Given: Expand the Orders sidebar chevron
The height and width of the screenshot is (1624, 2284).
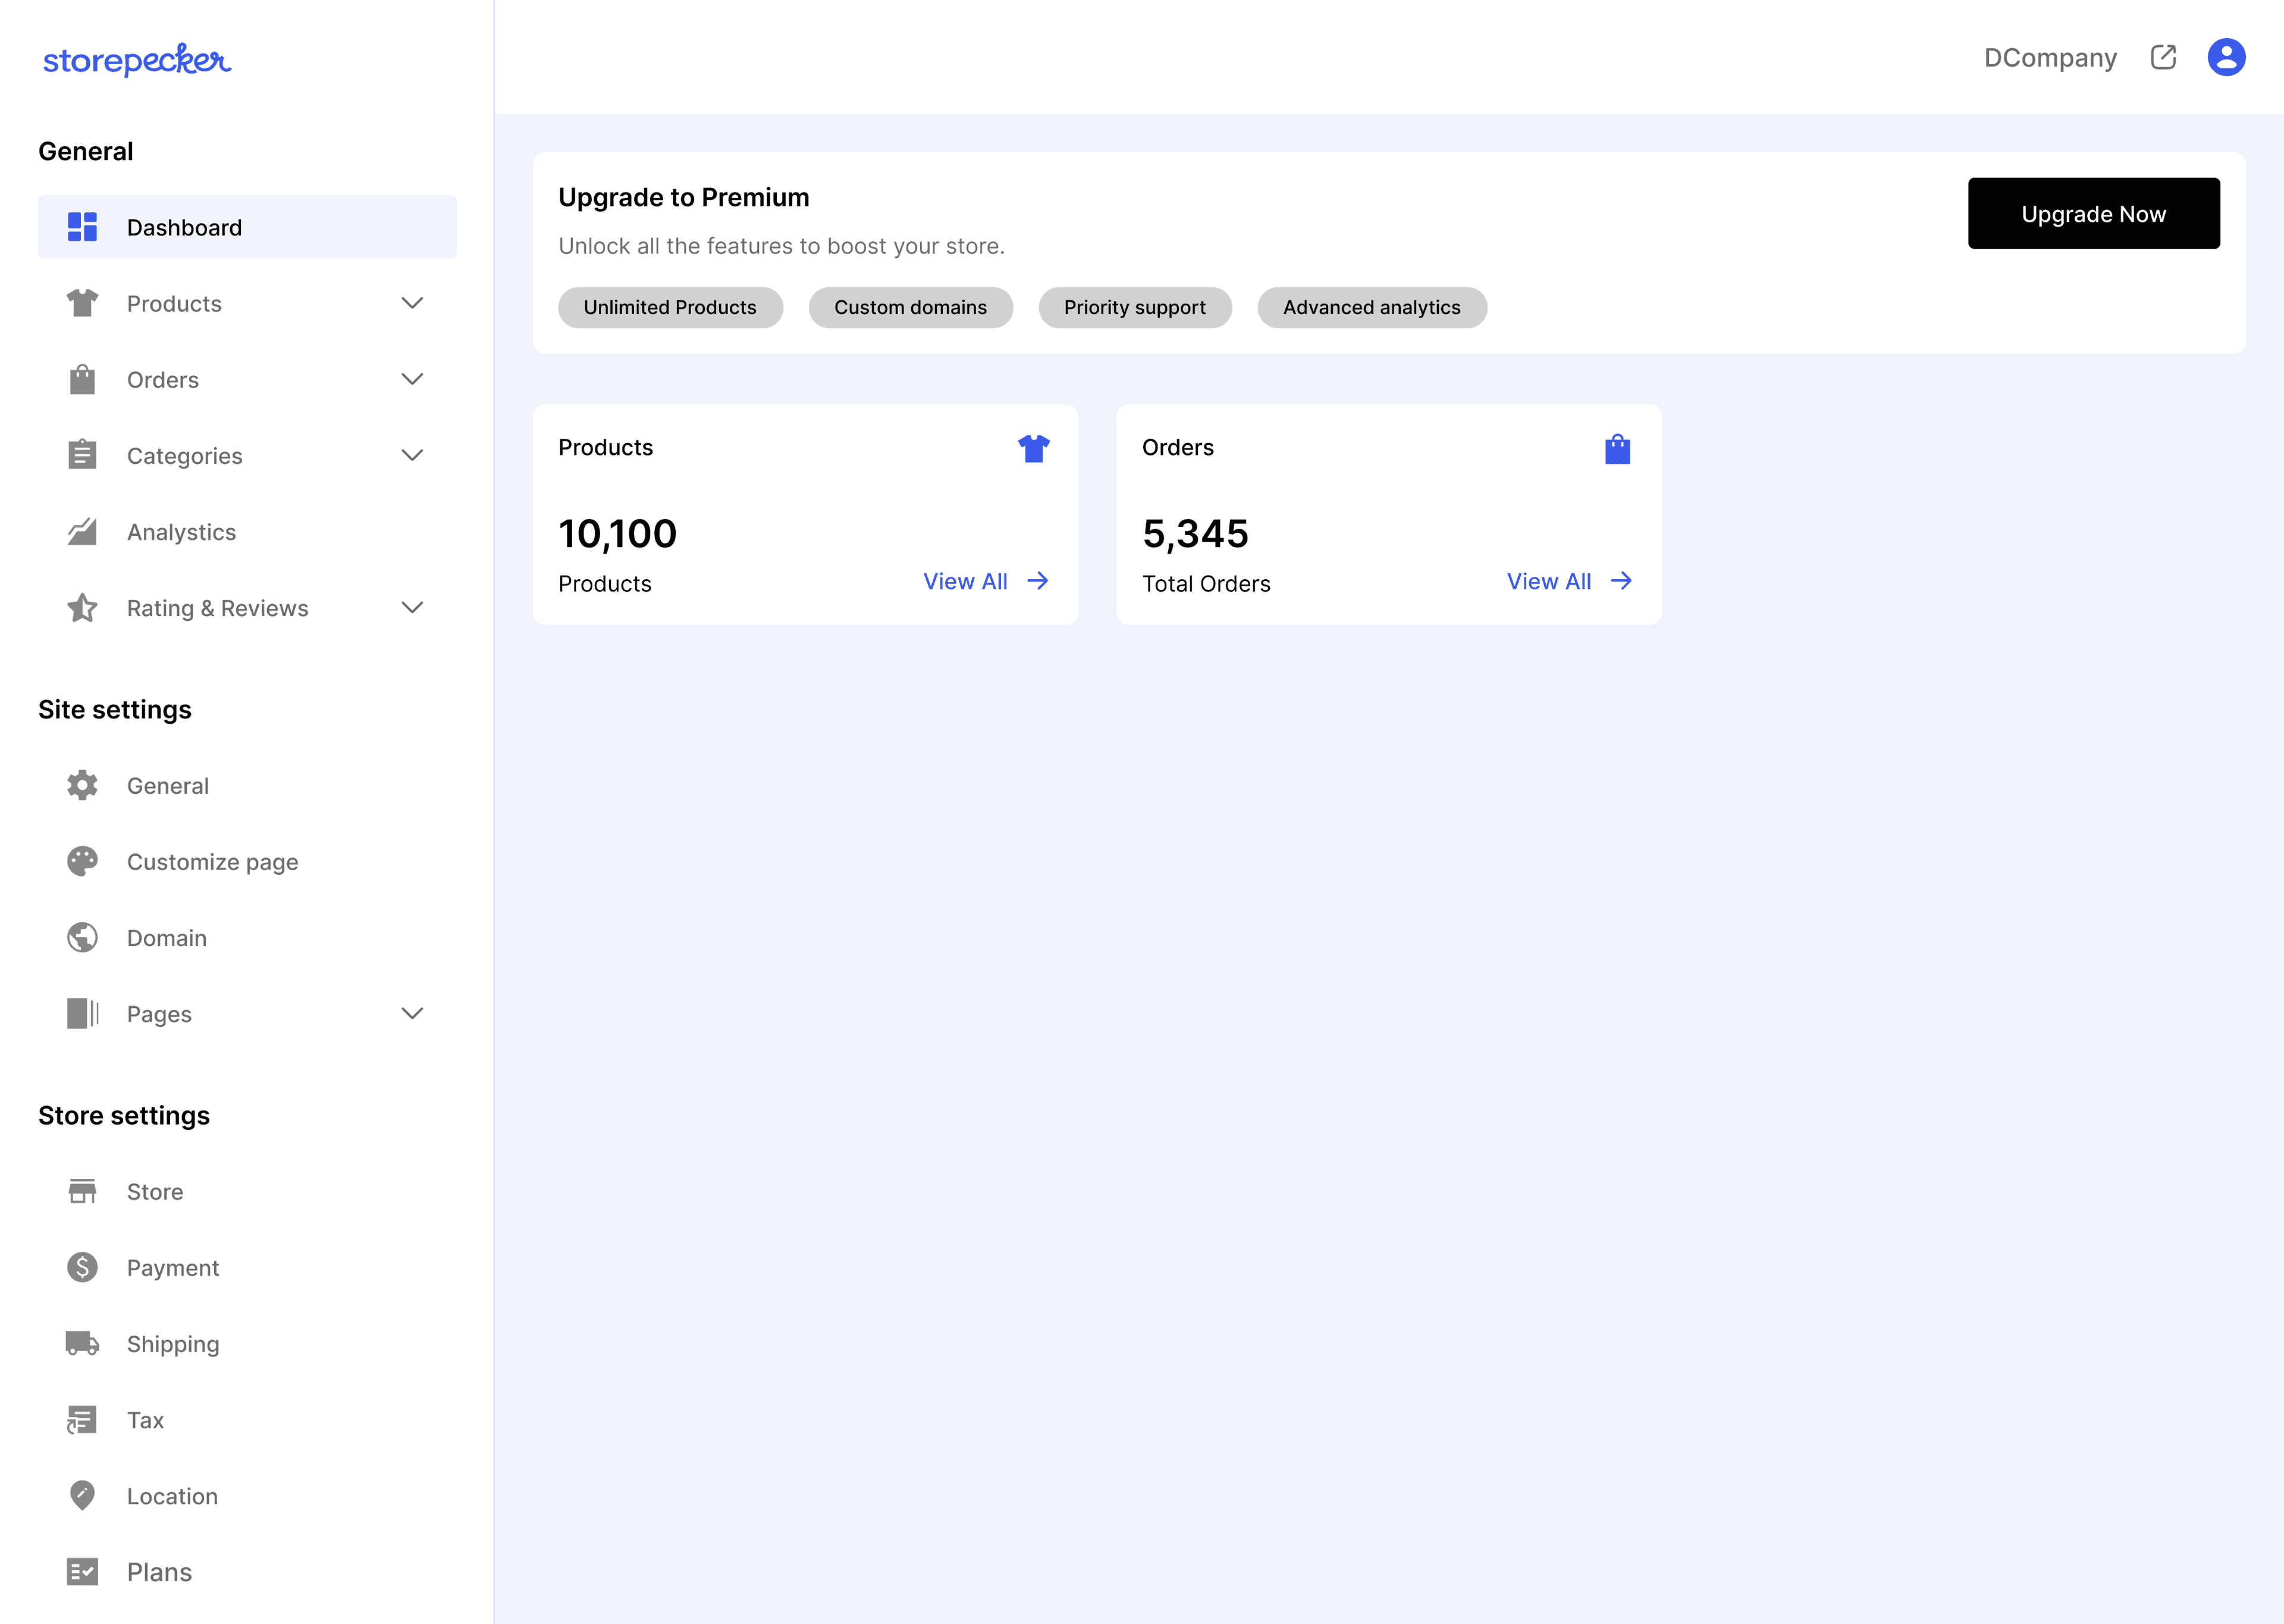Looking at the screenshot, I should point(412,379).
